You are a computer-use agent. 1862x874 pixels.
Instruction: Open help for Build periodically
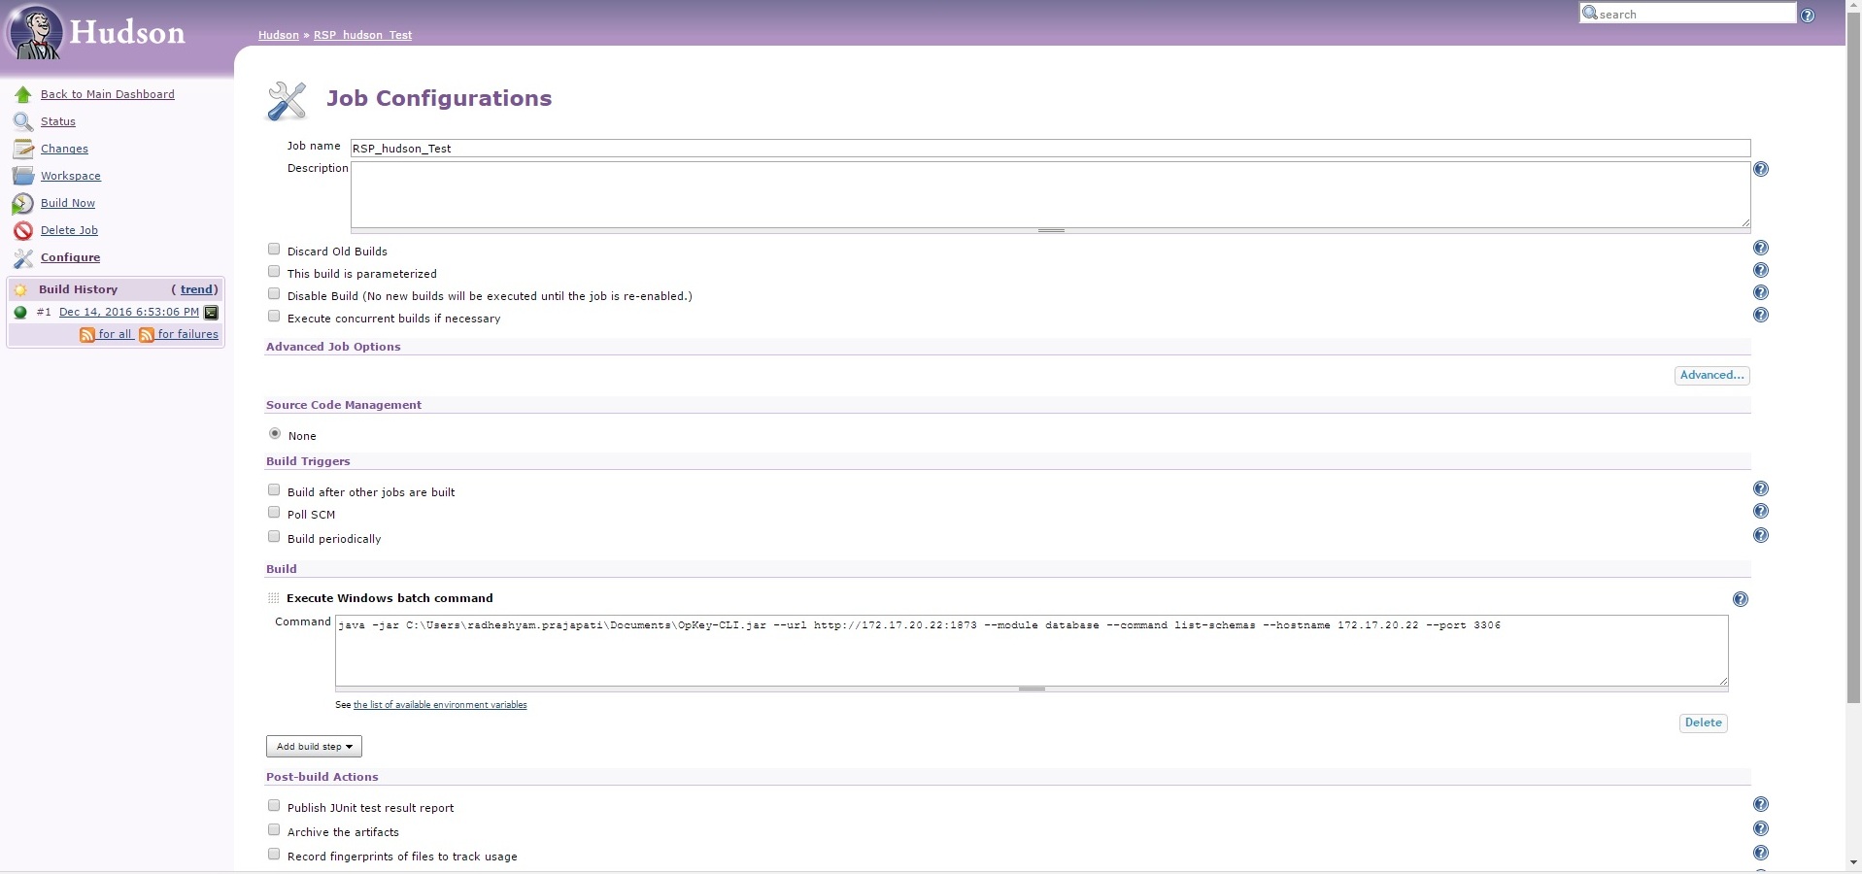click(1761, 535)
